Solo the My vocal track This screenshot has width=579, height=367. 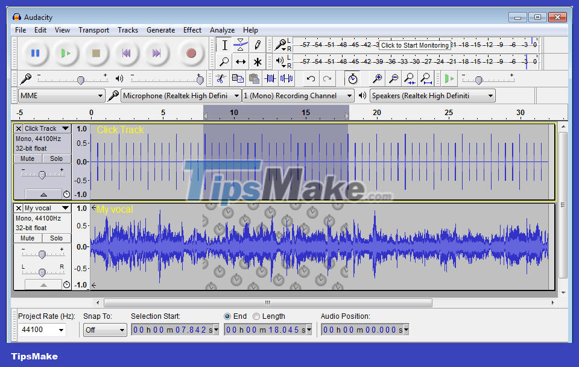56,237
